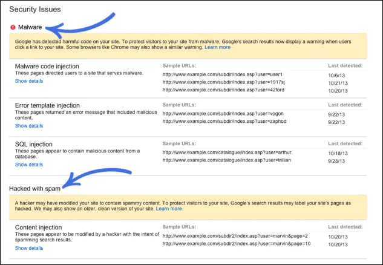Click the Hacked with spam yellow notice text
The height and width of the screenshot is (265, 383).
183,206
